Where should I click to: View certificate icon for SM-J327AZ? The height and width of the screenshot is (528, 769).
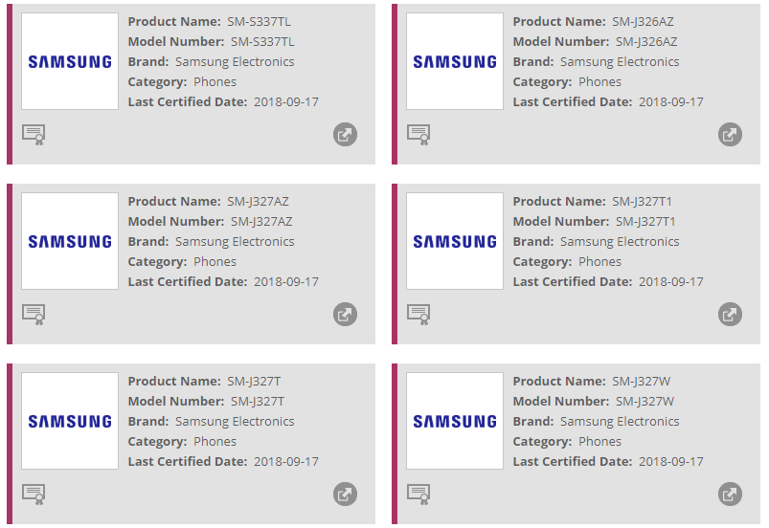click(x=34, y=314)
